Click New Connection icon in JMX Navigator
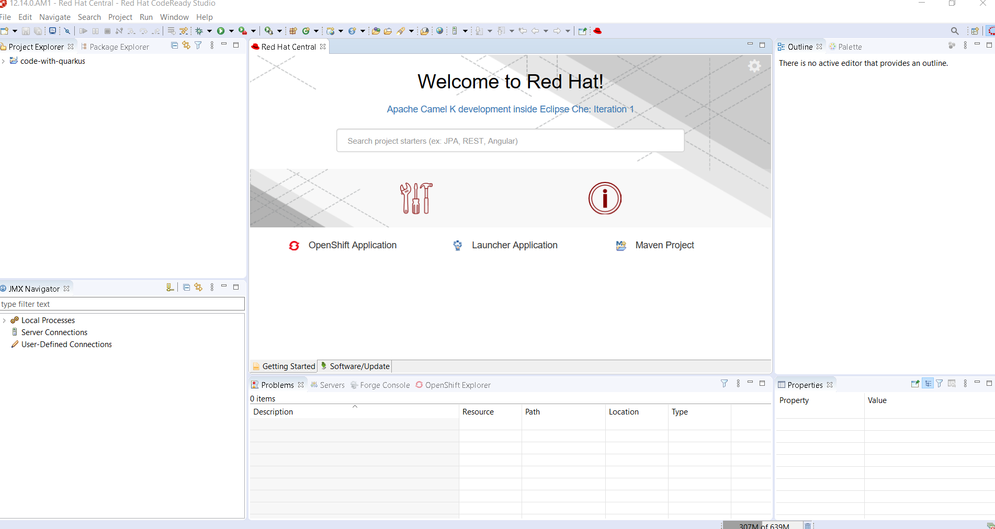 tap(170, 287)
